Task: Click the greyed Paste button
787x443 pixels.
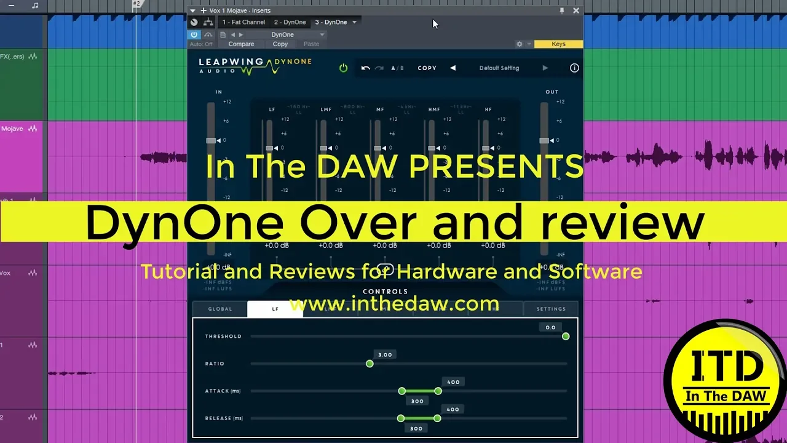Action: coord(311,44)
